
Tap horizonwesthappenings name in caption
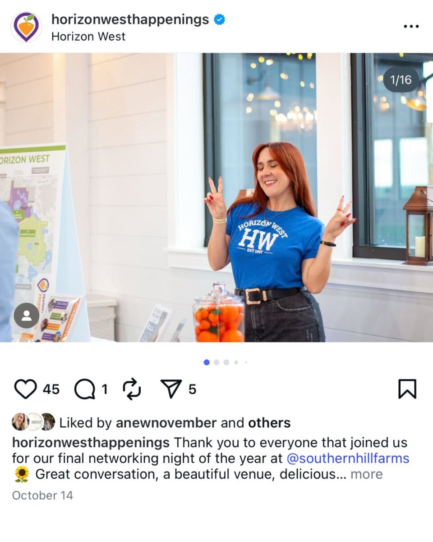91,442
